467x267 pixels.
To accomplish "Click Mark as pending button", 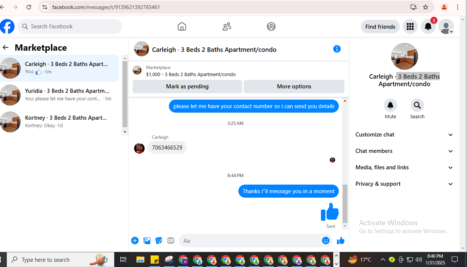I will 187,87.
